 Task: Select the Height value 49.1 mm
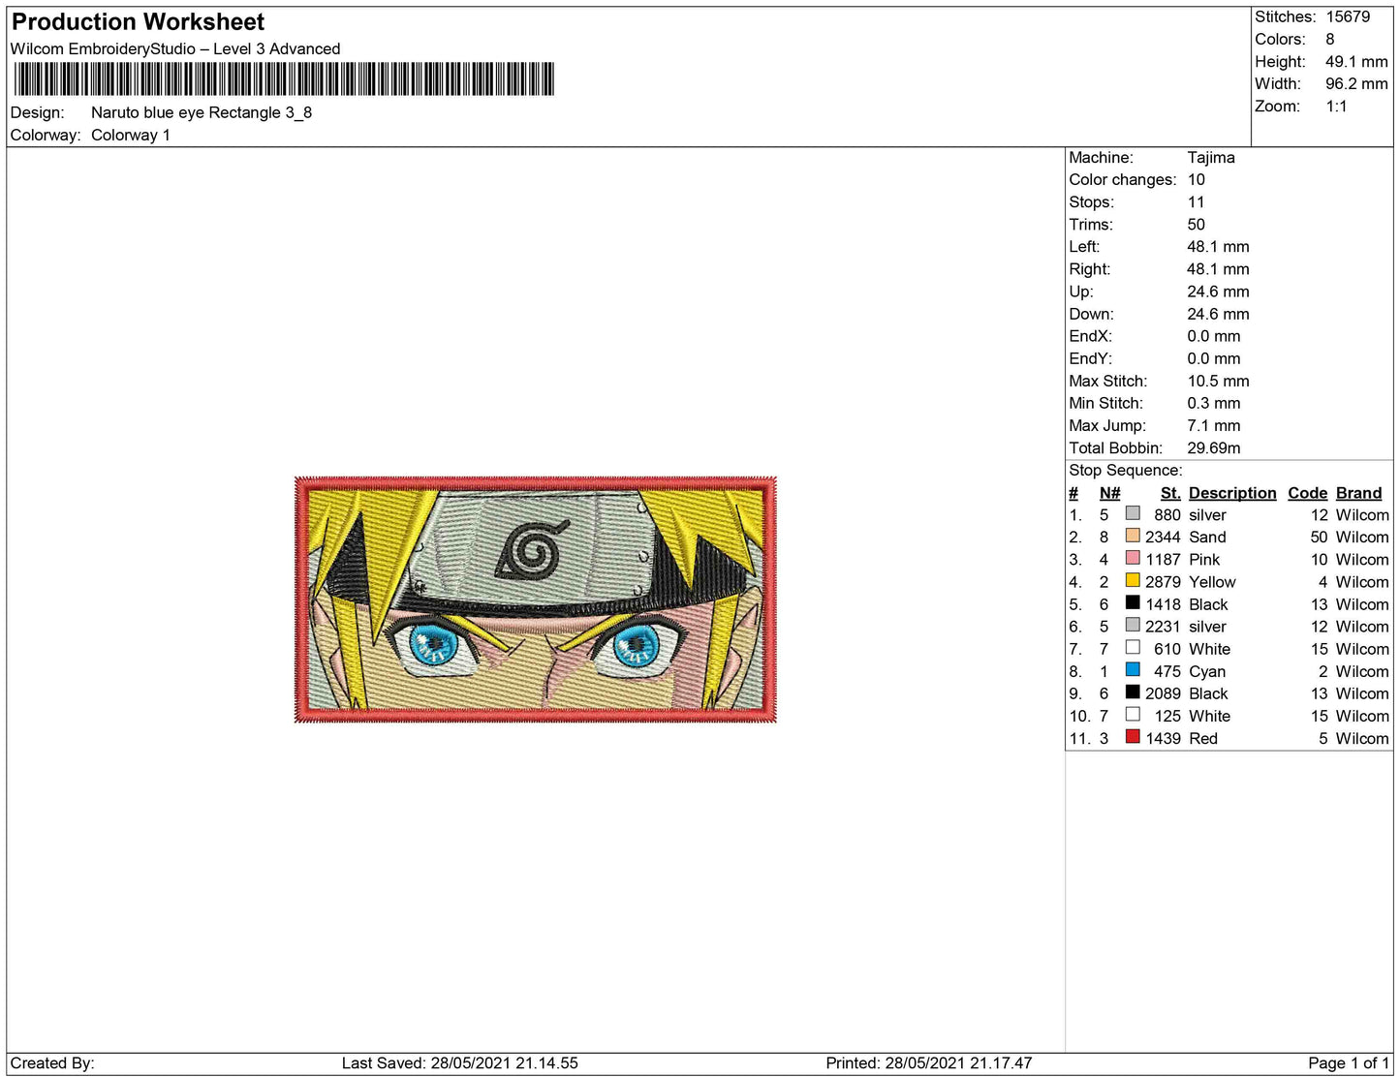tap(1356, 61)
